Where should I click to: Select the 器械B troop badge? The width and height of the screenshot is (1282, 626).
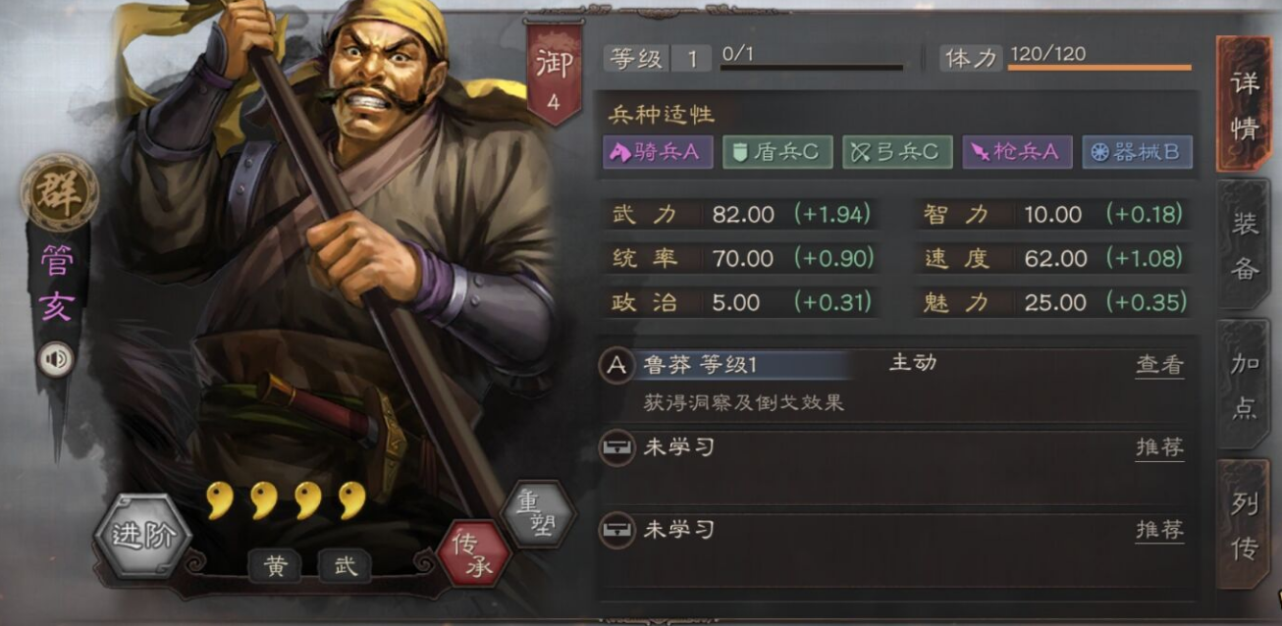(x=1137, y=152)
